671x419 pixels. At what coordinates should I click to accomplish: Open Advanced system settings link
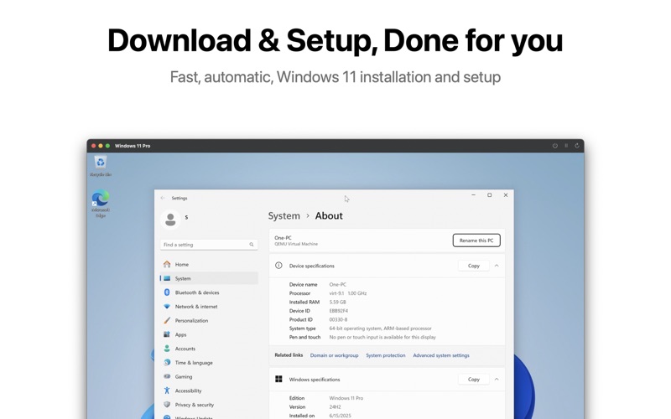(x=441, y=355)
